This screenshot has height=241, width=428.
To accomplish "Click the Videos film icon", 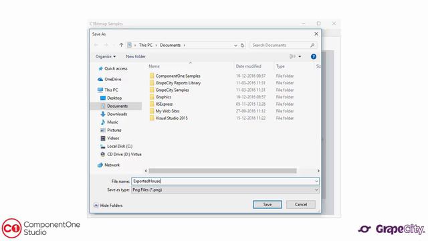I will pyautogui.click(x=103, y=139).
